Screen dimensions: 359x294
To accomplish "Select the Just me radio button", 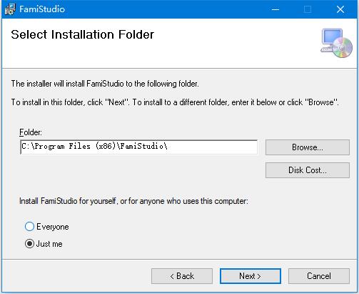I will coord(29,244).
